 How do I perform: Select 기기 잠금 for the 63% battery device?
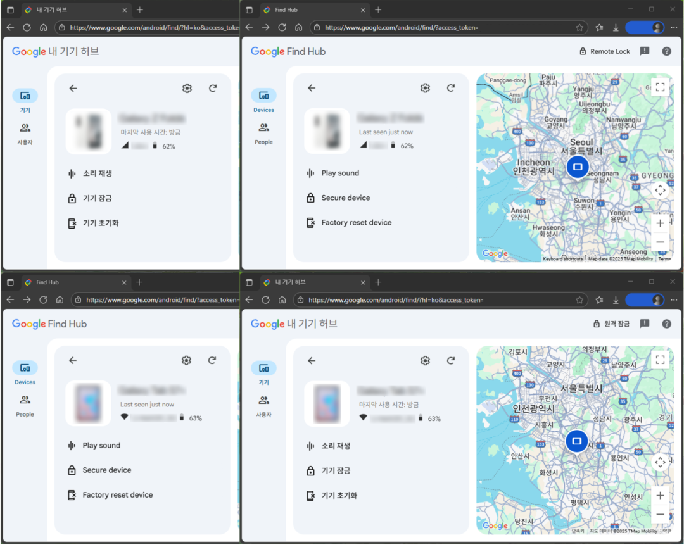[336, 470]
